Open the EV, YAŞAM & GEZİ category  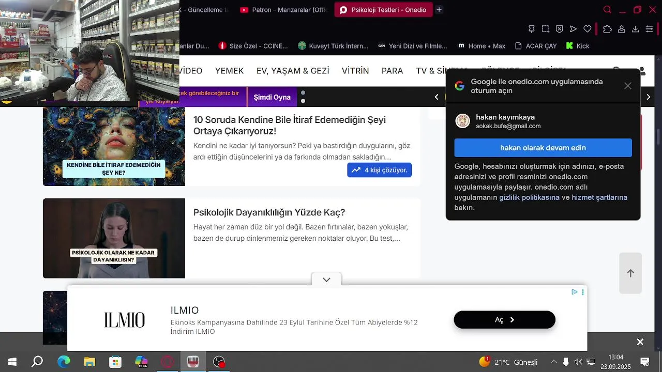[x=293, y=71]
